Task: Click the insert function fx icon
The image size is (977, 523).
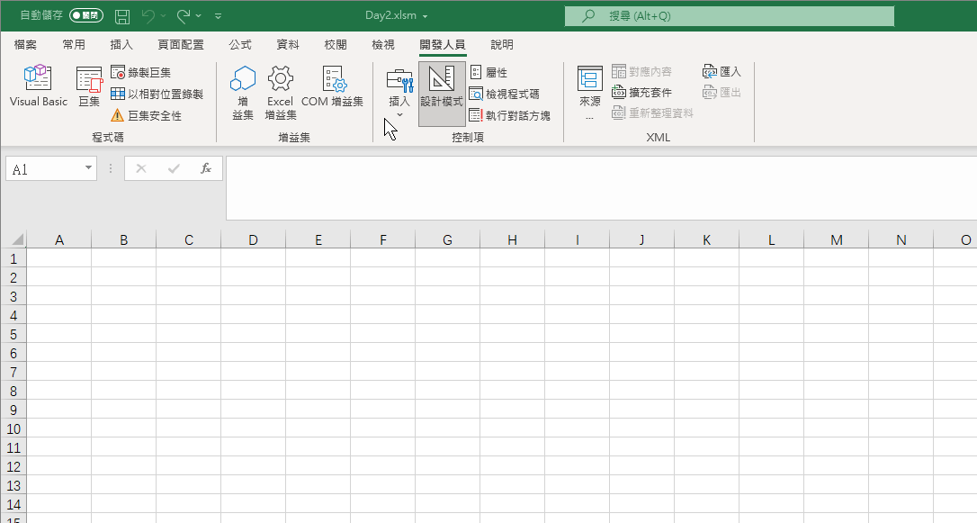Action: [x=206, y=168]
